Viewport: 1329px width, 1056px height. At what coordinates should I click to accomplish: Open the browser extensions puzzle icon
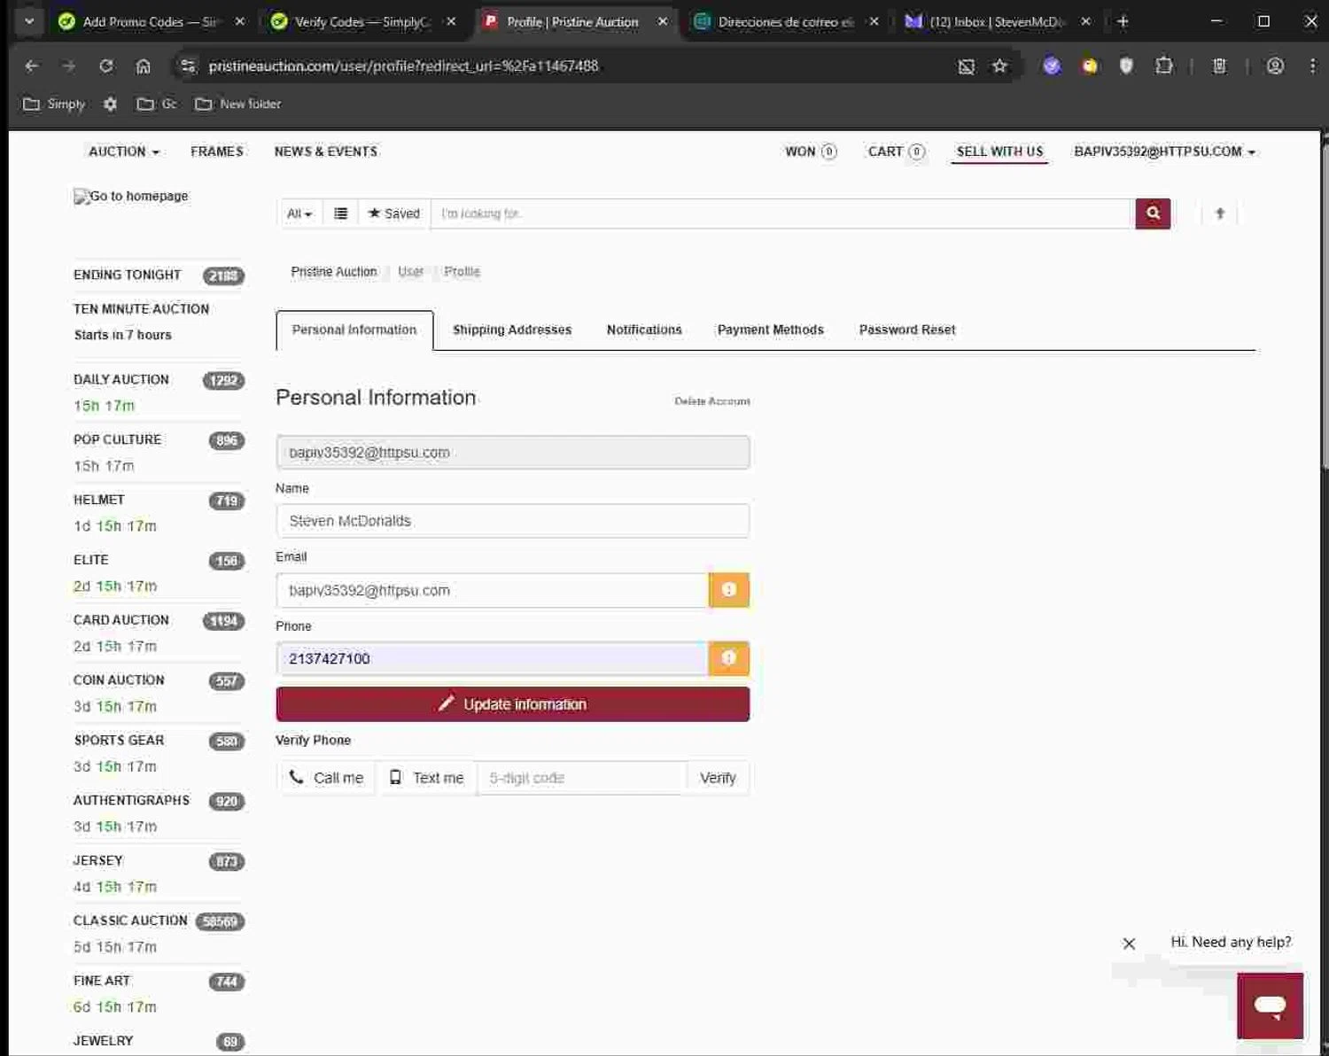[x=1164, y=66]
